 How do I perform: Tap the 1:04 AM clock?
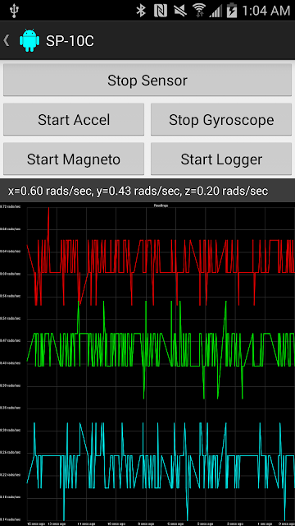[265, 11]
